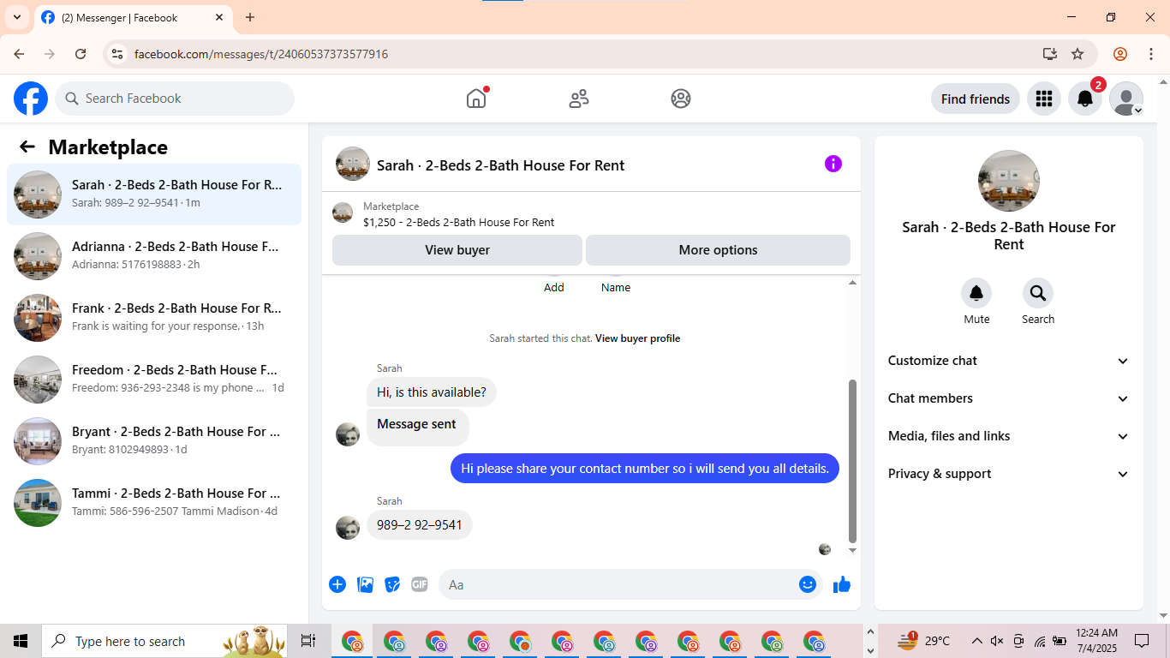This screenshot has width=1170, height=658.
Task: Open the tab search dropdown arrow
Action: (16, 17)
